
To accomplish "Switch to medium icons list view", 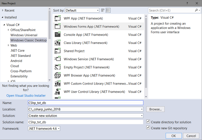I will [x=108, y=10].
